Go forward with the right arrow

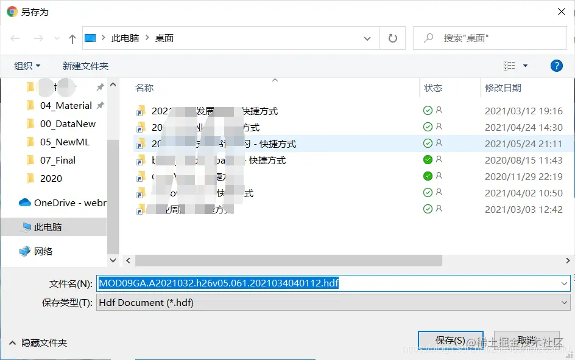click(38, 38)
